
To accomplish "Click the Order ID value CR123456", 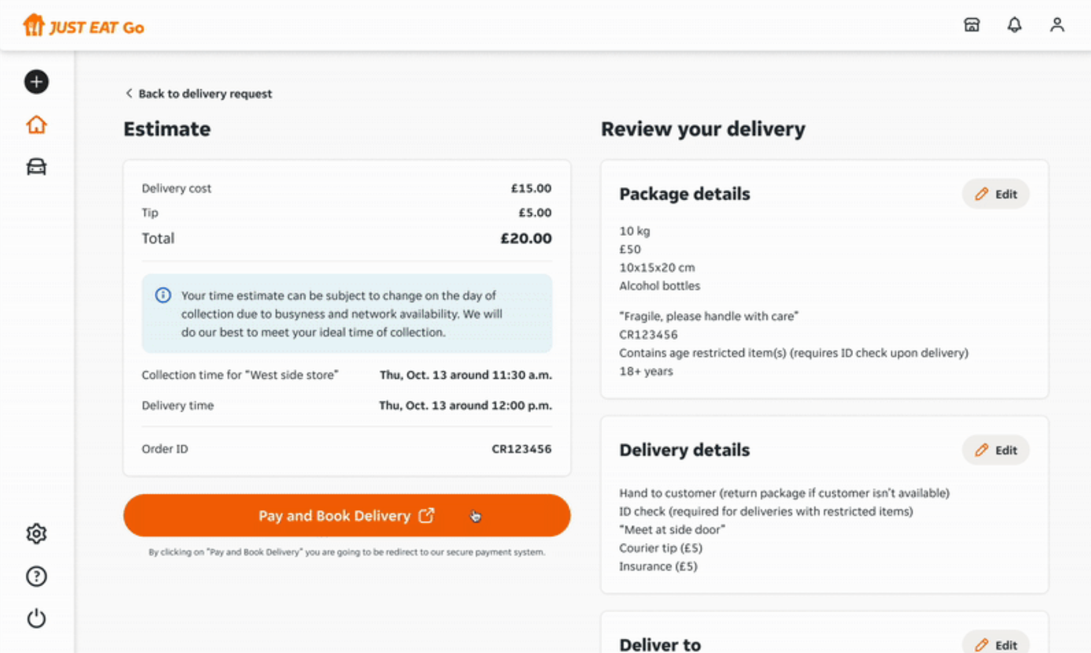I will pyautogui.click(x=521, y=449).
